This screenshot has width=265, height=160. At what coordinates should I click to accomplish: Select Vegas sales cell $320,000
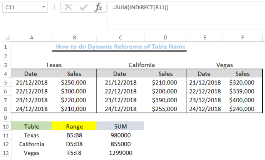click(x=242, y=83)
